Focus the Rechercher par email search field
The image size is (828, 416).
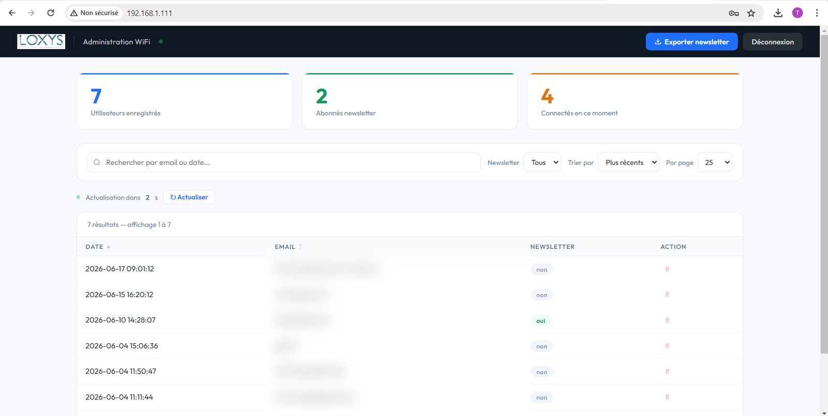[284, 162]
